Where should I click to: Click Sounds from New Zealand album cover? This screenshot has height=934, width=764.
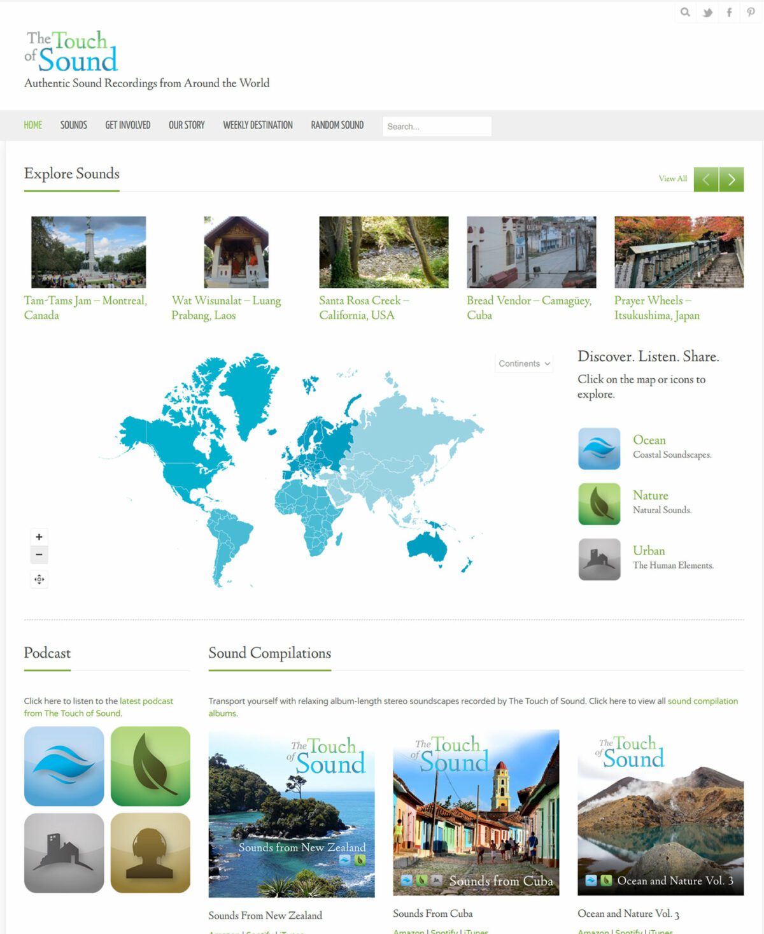pyautogui.click(x=292, y=814)
